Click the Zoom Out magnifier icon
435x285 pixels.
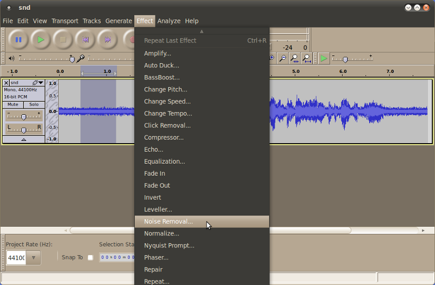point(283,58)
